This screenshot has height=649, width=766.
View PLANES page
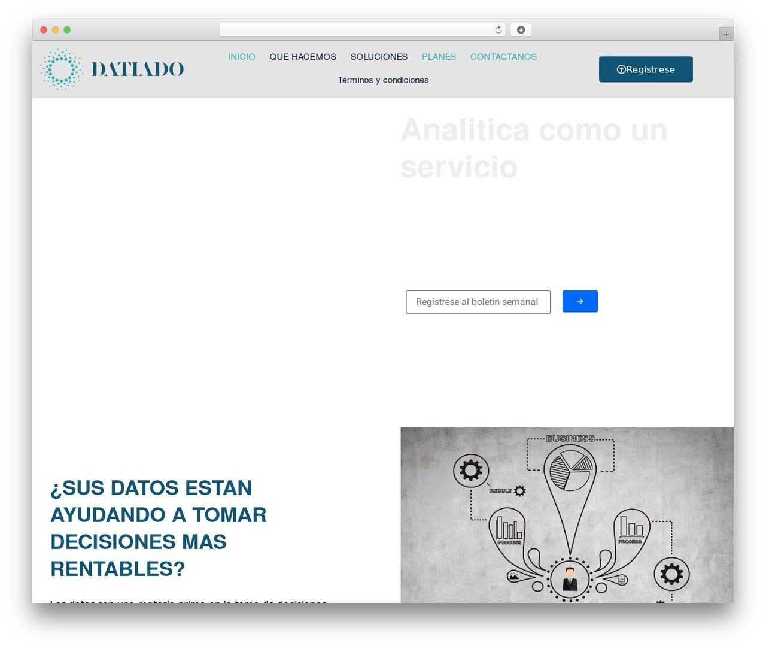439,57
